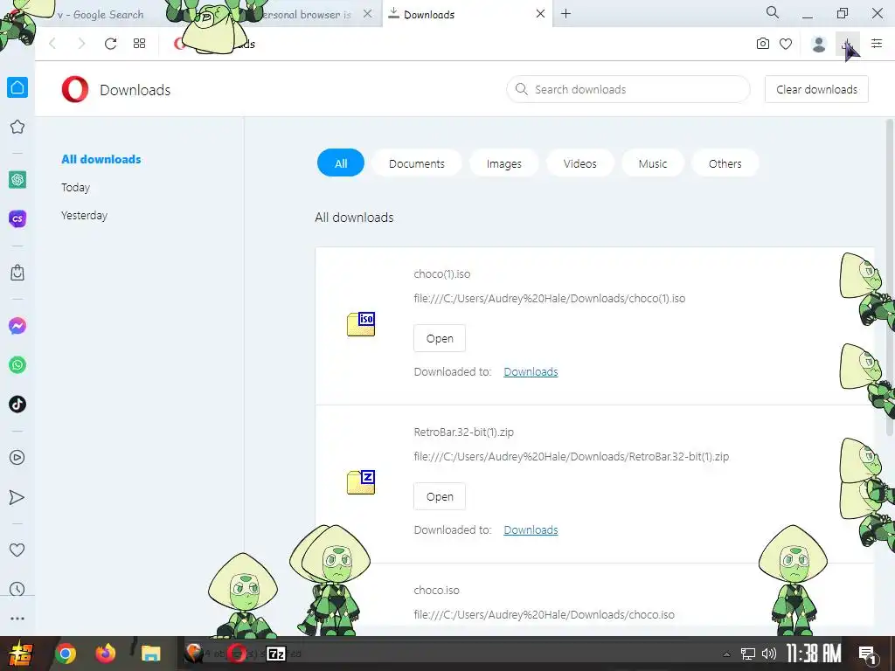Click the Search tabs magnifier icon
The image size is (895, 671).
tap(773, 12)
